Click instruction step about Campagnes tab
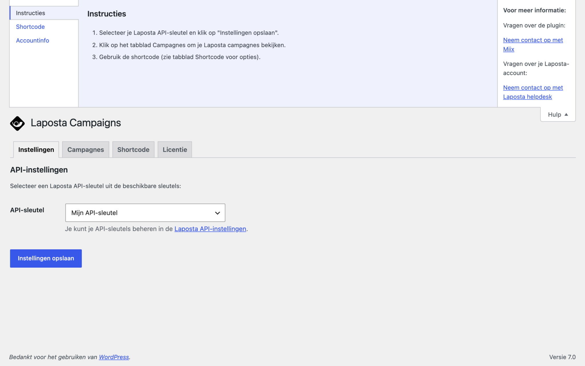 pyautogui.click(x=192, y=45)
